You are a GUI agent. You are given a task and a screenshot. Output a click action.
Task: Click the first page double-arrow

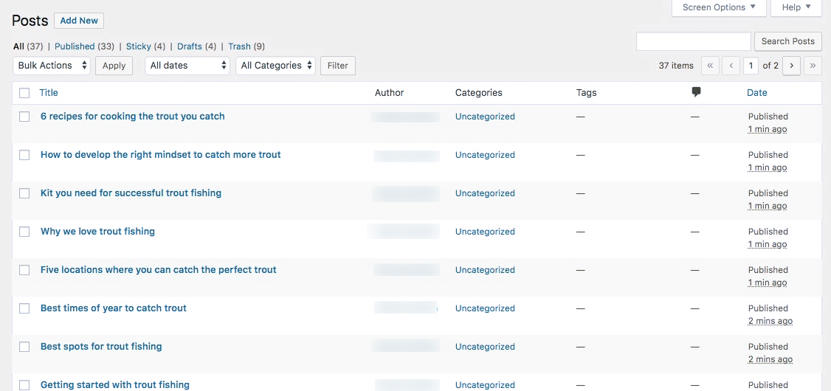(710, 66)
